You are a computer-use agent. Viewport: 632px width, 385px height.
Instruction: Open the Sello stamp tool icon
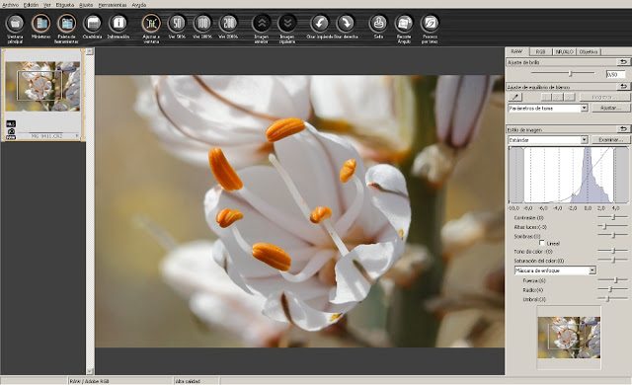[x=378, y=24]
